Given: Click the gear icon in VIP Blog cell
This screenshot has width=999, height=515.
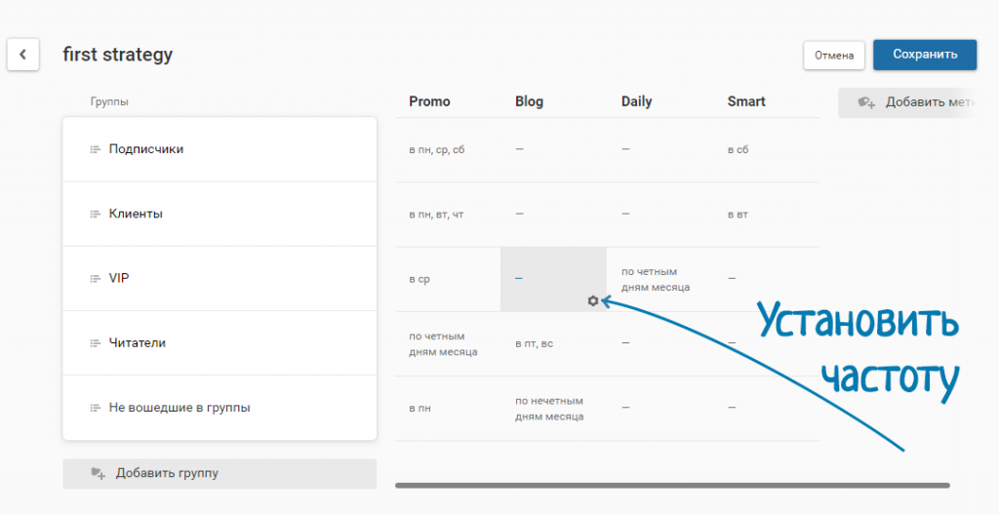Looking at the screenshot, I should 592,301.
